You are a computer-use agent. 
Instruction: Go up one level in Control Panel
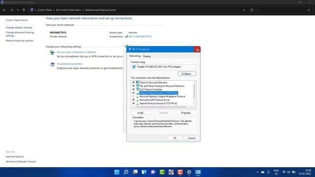(x=24, y=10)
